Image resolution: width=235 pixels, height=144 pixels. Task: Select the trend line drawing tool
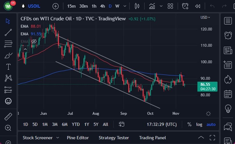coord(8,32)
